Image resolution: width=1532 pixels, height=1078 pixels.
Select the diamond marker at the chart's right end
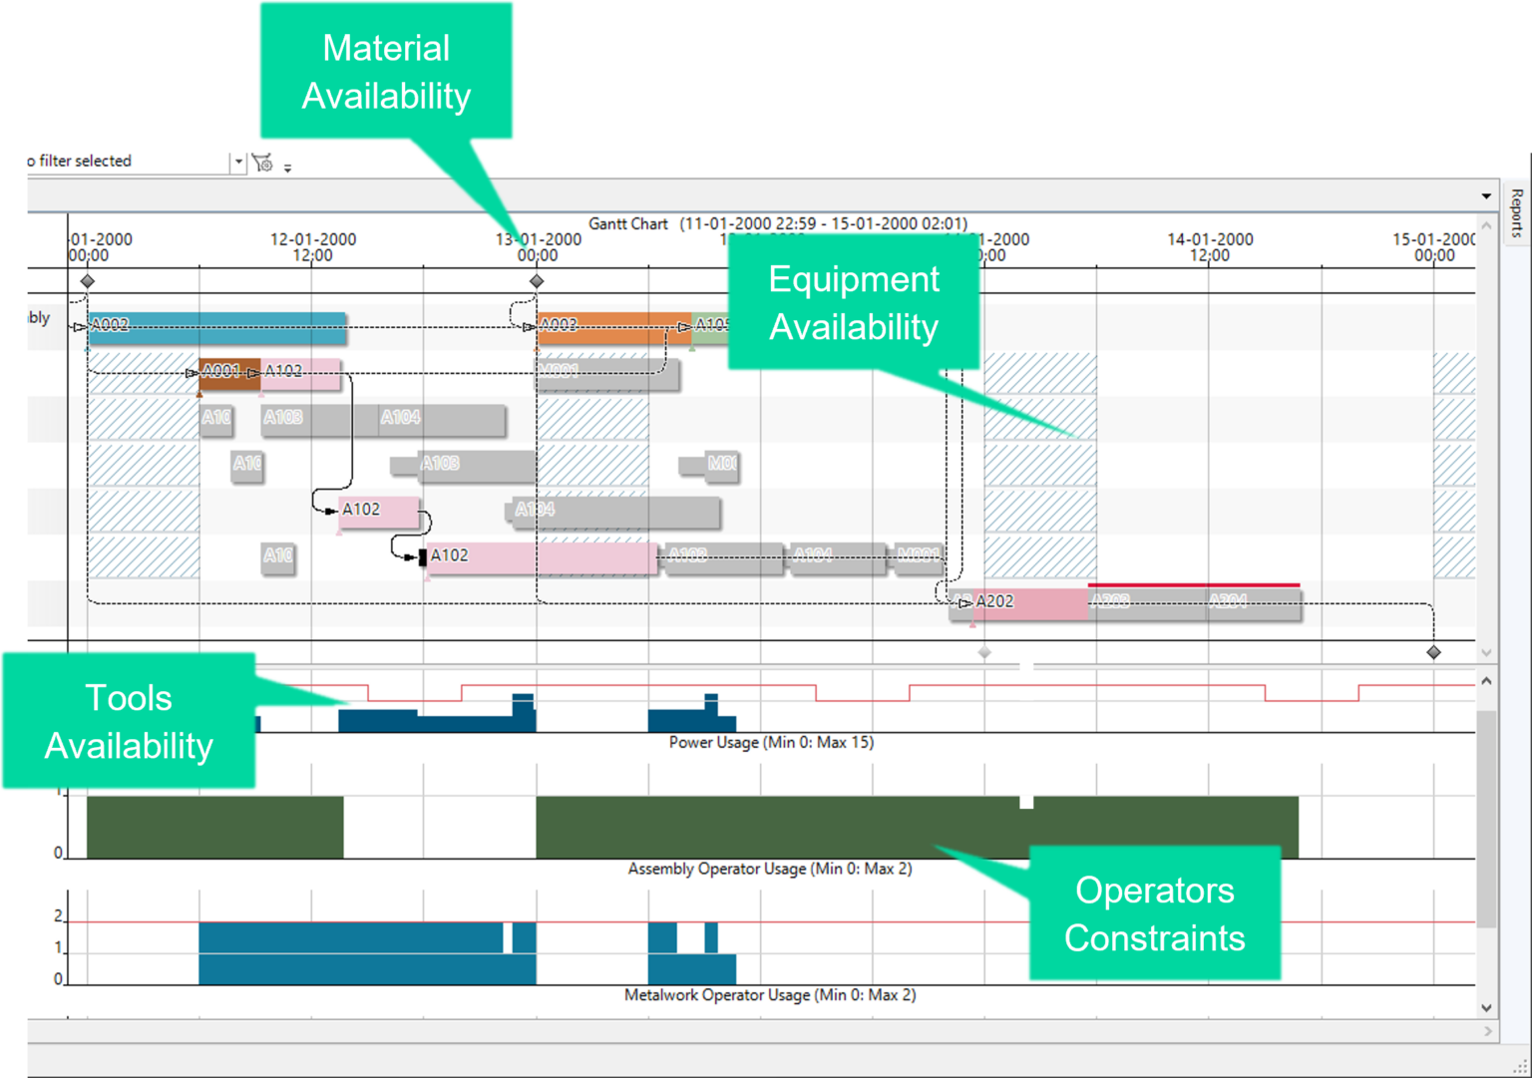click(x=1433, y=653)
